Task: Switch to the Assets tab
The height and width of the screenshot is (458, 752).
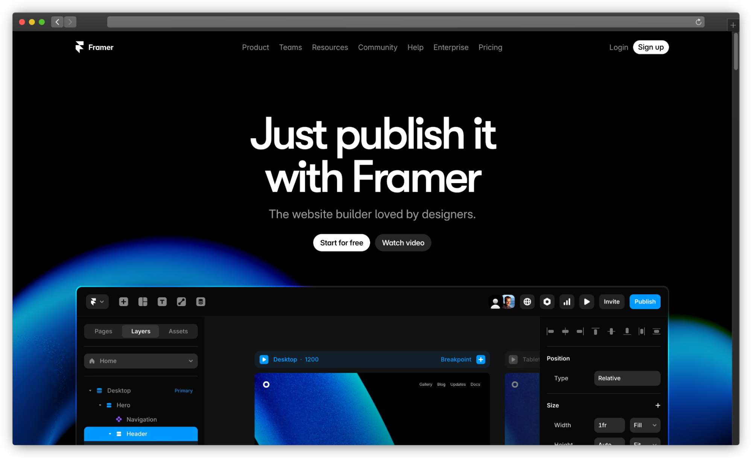Action: tap(178, 331)
